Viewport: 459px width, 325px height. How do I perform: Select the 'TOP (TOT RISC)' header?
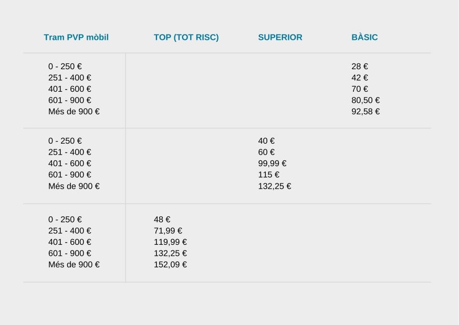[x=186, y=37]
